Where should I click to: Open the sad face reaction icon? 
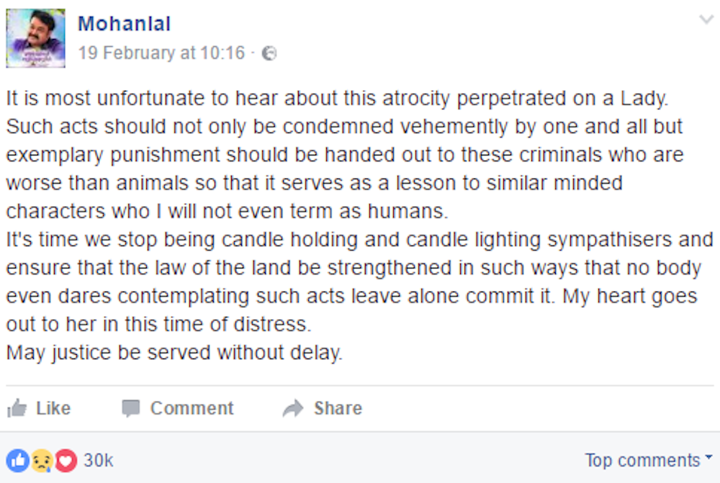click(42, 461)
